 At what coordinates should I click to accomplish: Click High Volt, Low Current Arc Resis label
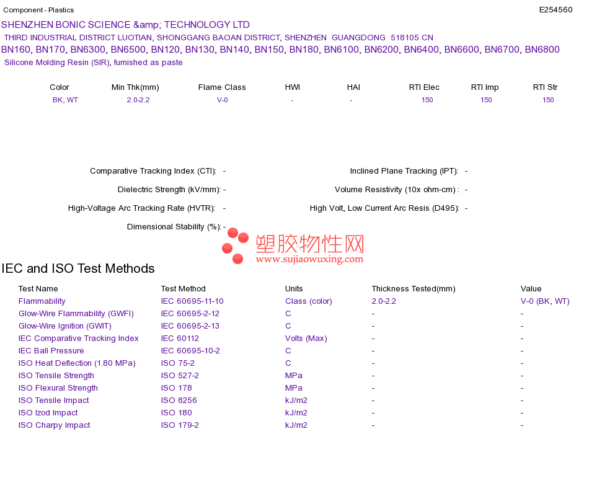[x=384, y=208]
